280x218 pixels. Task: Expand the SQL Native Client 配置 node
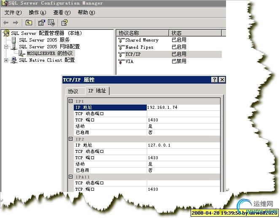(6, 60)
